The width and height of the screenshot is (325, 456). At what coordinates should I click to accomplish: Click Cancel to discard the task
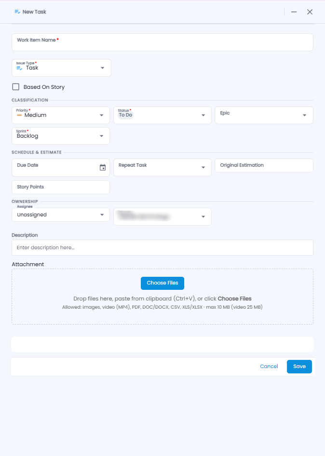pyautogui.click(x=269, y=367)
